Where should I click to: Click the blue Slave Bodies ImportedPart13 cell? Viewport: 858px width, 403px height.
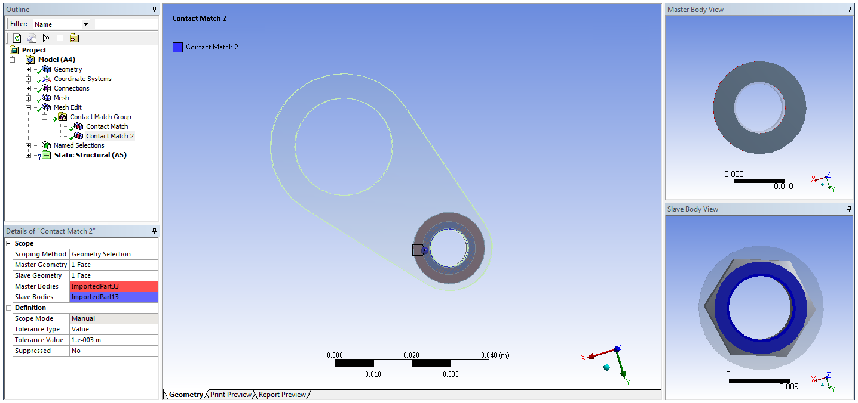coord(114,297)
